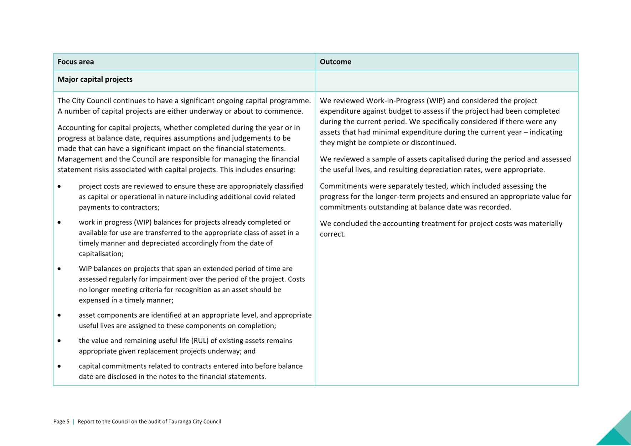Click the bullet before "the value and remaining useful life"
Image resolution: width=631 pixels, height=446 pixels.
coord(59,341)
